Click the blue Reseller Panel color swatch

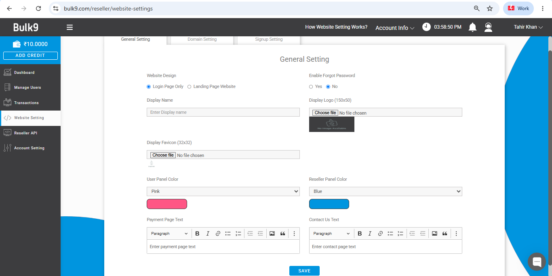[329, 204]
